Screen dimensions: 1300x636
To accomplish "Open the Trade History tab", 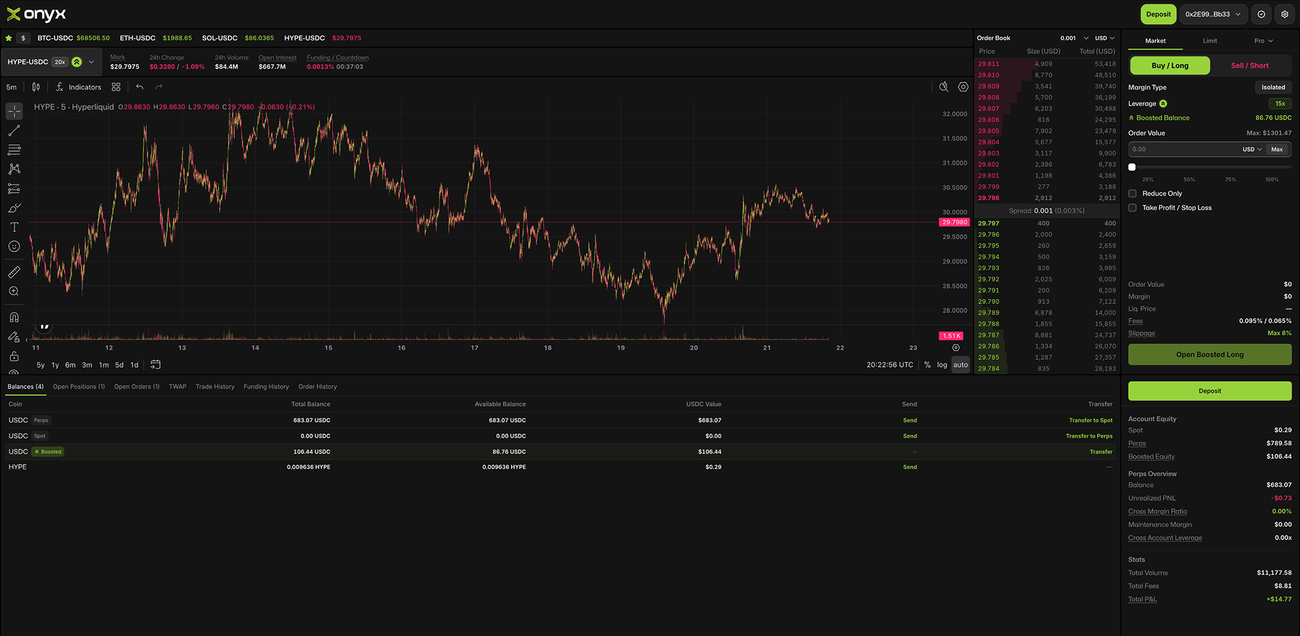I will click(x=215, y=387).
